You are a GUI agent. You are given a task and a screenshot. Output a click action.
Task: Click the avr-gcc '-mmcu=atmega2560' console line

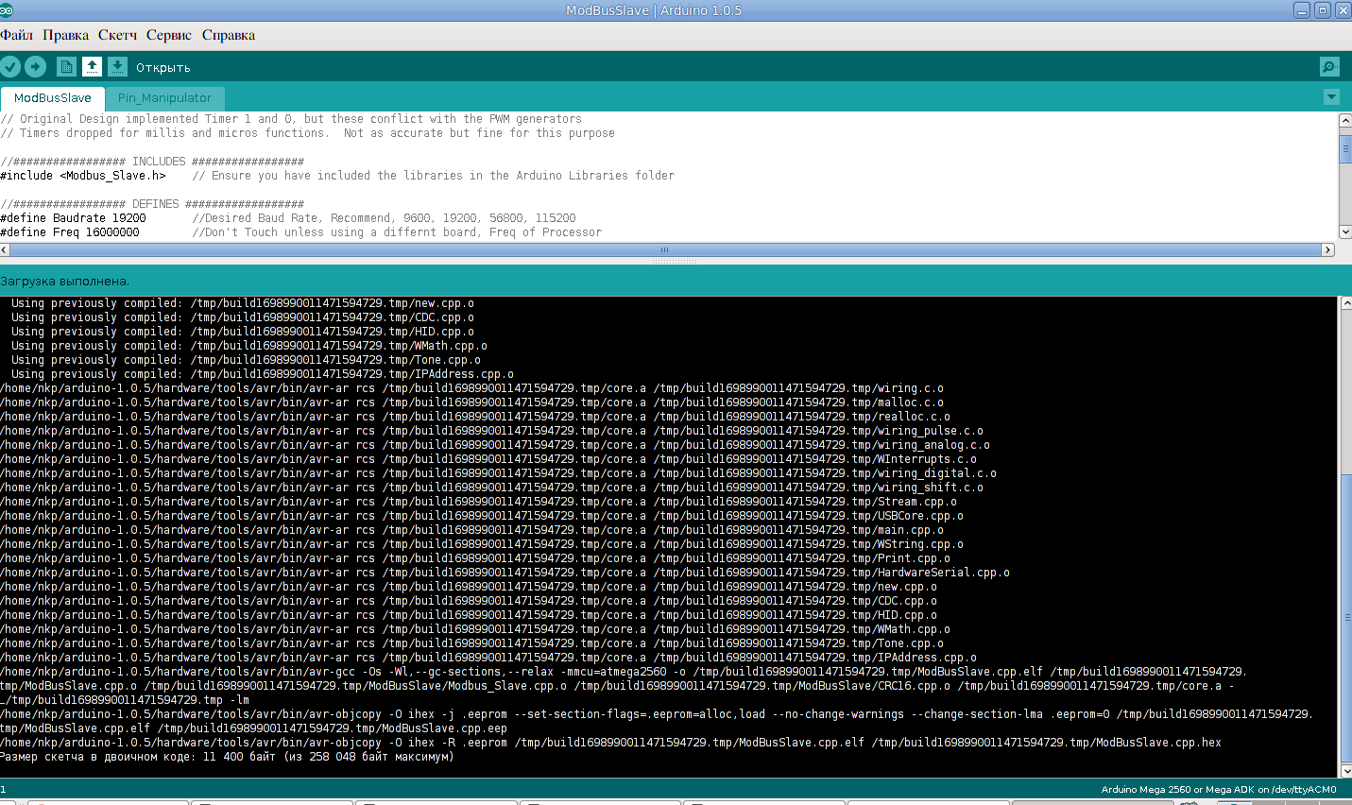624,672
